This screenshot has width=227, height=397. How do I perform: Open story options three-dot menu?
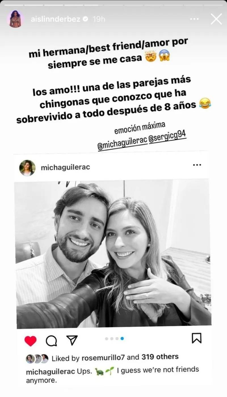tap(194, 19)
